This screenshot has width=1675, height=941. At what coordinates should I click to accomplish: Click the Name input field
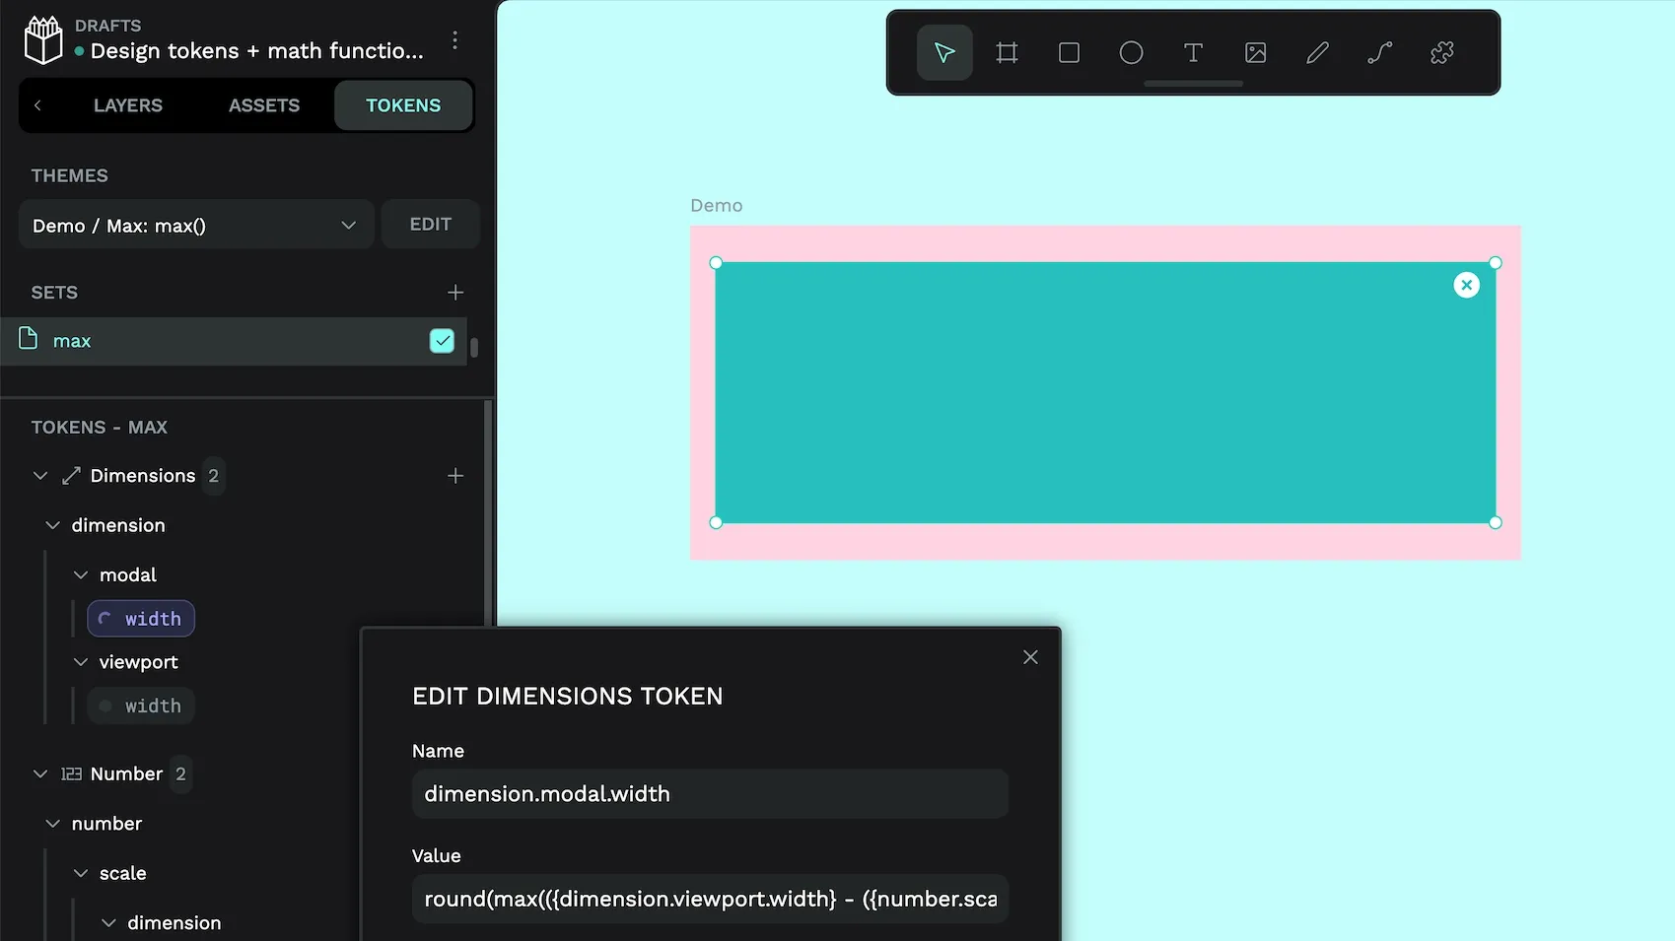710,794
